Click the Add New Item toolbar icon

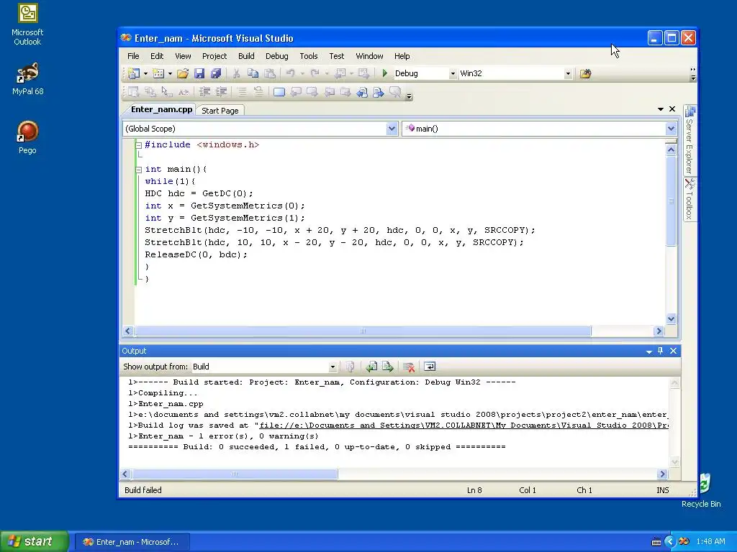pos(158,74)
